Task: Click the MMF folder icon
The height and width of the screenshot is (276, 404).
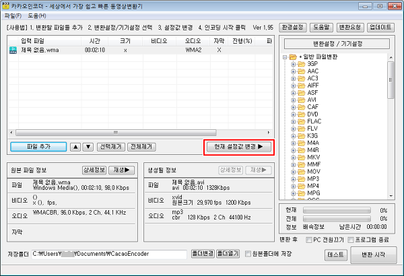Action: [x=302, y=164]
